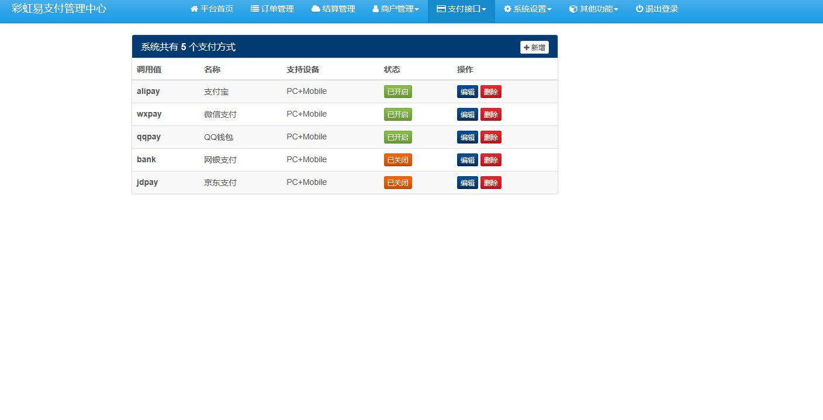Delete the bank payment method
Screen dimensions: 823x420
[491, 160]
